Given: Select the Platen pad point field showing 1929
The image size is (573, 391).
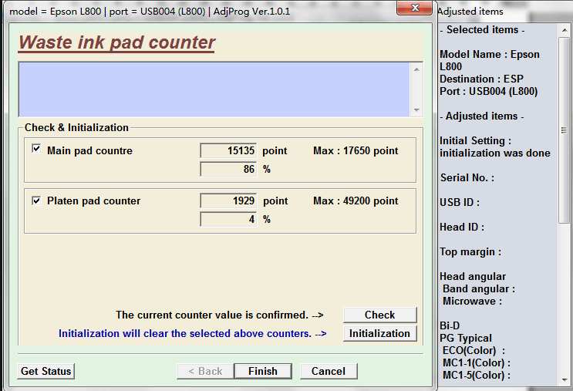Looking at the screenshot, I should (228, 201).
